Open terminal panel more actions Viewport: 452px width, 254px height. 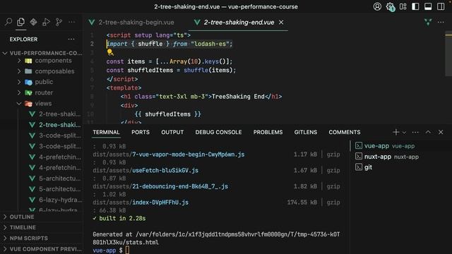click(x=415, y=132)
